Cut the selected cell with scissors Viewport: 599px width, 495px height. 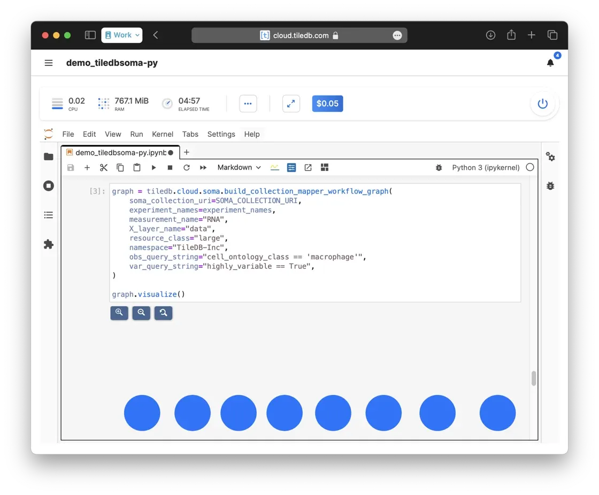[104, 167]
